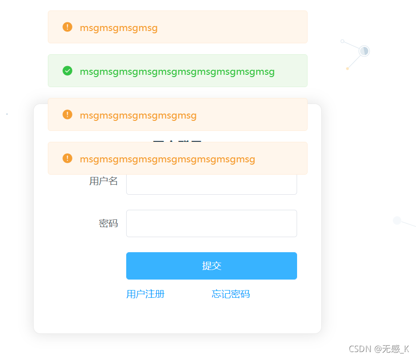Click the topmost msgmsgmsgmsg alert message
416x358 pixels.
pos(118,28)
